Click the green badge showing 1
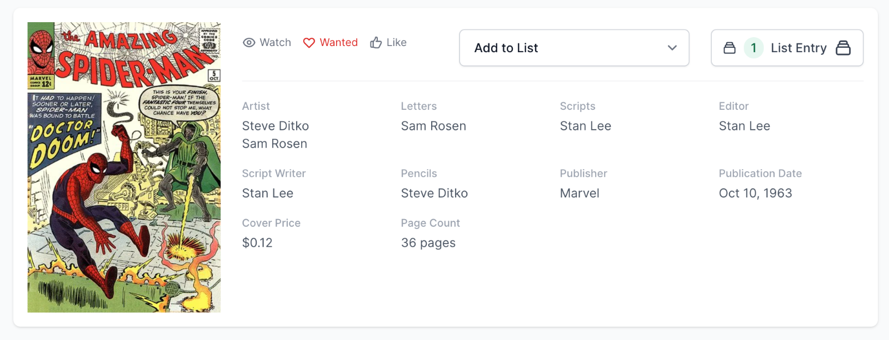 [753, 48]
